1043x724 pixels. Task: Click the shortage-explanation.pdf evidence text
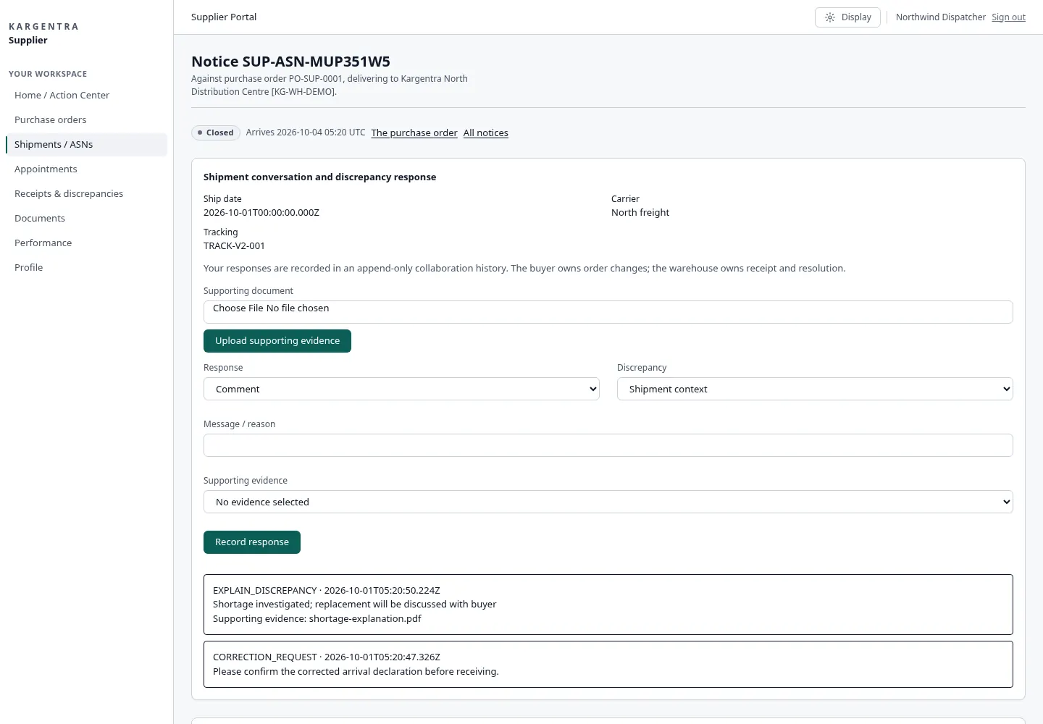(x=365, y=618)
